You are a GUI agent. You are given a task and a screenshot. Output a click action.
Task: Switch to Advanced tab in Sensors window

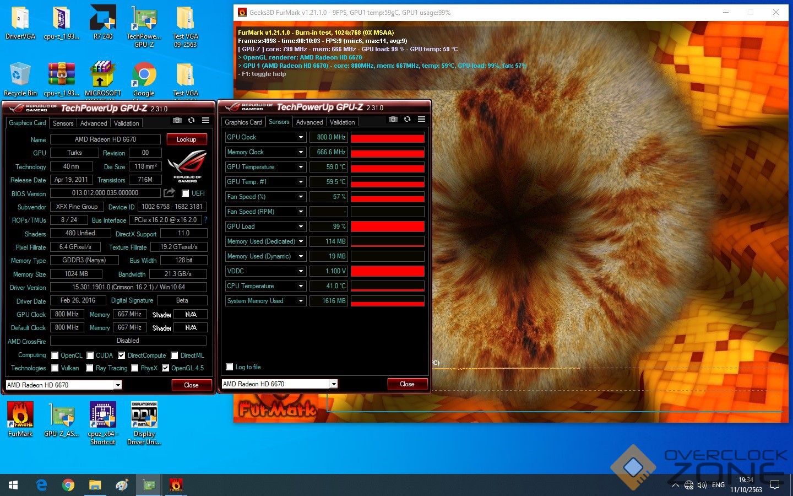click(x=309, y=122)
